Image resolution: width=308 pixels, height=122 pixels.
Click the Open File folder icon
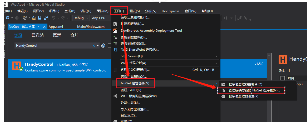(34, 18)
